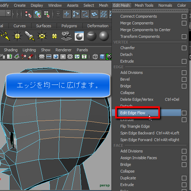Toggle the film gate icon
Viewport: 191px width, 191px height.
(49, 57)
